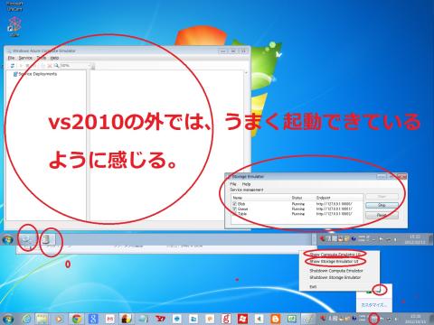This screenshot has width=434, height=325.
Task: Choose Show Storage Emulator UI
Action: (x=334, y=262)
